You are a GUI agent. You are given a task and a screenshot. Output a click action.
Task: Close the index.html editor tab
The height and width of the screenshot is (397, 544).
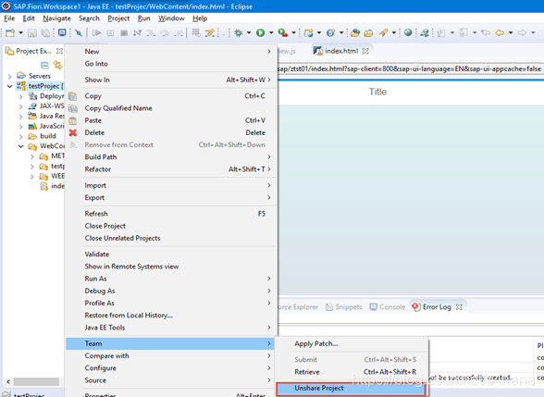tap(365, 51)
